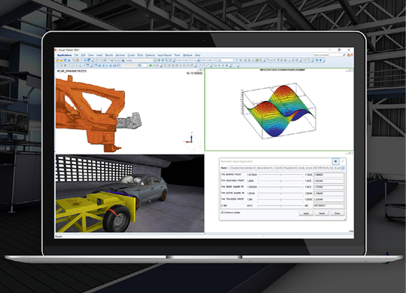The width and height of the screenshot is (406, 293).
Task: Open the second Node Entity dropdown
Action: pos(209,60)
